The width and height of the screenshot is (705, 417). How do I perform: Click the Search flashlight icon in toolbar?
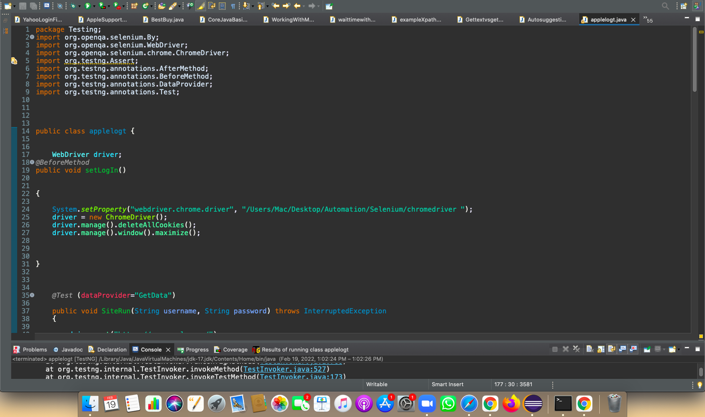coord(173,6)
